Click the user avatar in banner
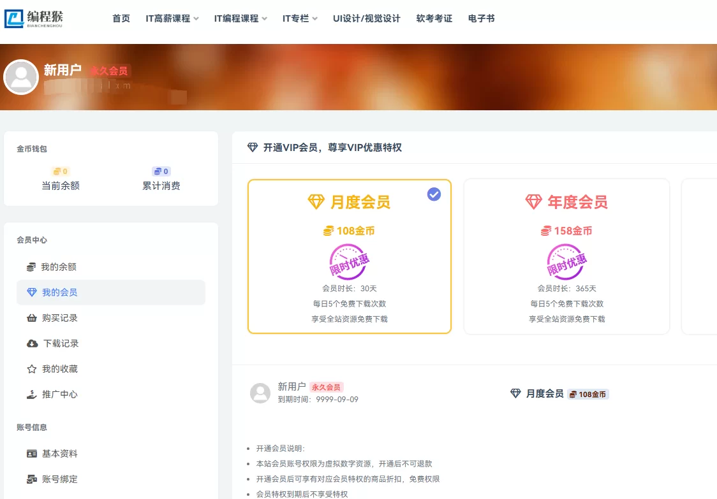Viewport: 717px width, 499px height. click(20, 77)
